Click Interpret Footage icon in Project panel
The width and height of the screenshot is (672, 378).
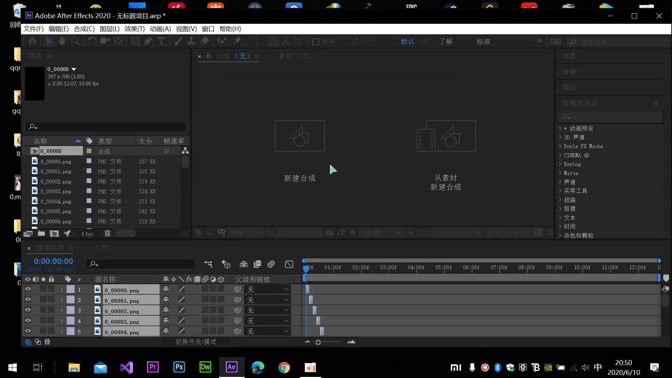[28, 233]
